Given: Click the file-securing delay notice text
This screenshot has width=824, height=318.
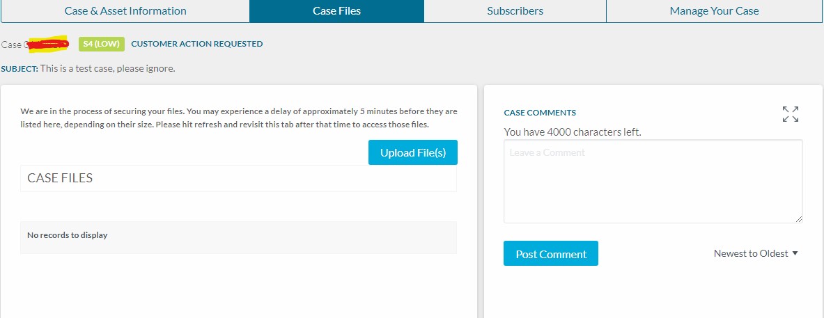Looking at the screenshot, I should pos(238,118).
